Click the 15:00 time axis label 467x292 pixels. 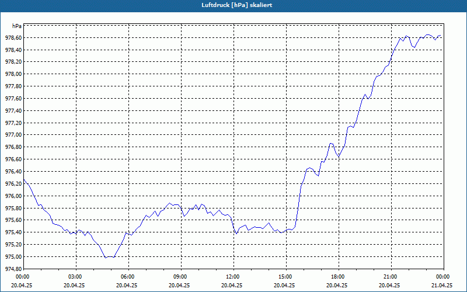[286, 277]
